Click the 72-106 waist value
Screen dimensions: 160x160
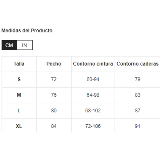pyautogui.click(x=93, y=126)
